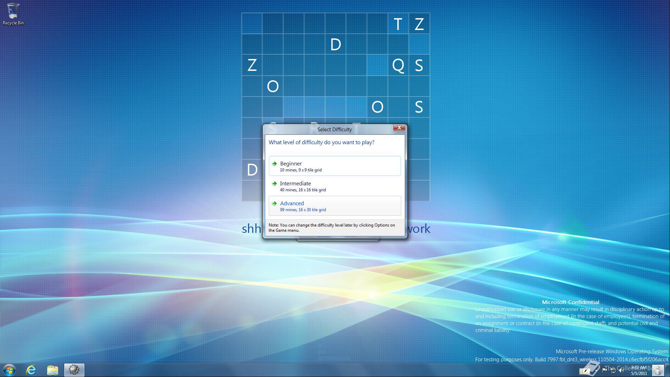This screenshot has width=670, height=377.
Task: Open the Recycle Bin desktop icon
Action: click(13, 14)
